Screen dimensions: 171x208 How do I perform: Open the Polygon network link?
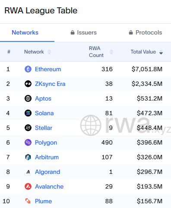click(46, 142)
